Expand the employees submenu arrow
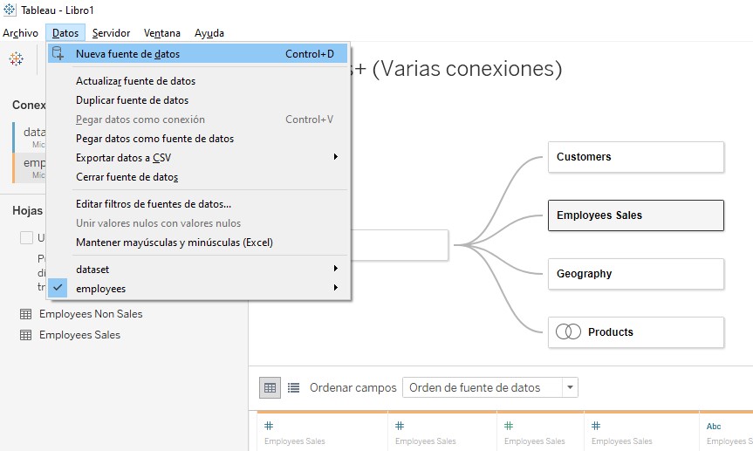753x451 pixels. click(x=336, y=288)
